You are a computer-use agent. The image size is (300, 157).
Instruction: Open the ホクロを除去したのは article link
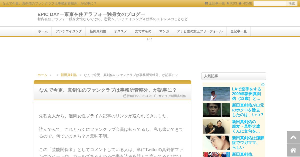coord(248,110)
